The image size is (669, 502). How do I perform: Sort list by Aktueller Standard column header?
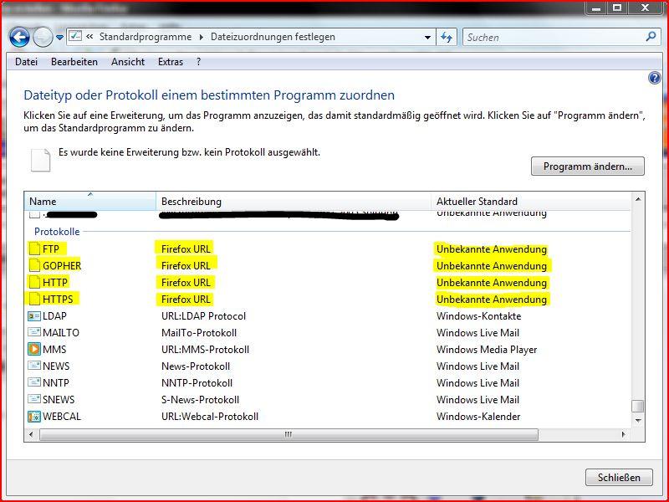531,201
